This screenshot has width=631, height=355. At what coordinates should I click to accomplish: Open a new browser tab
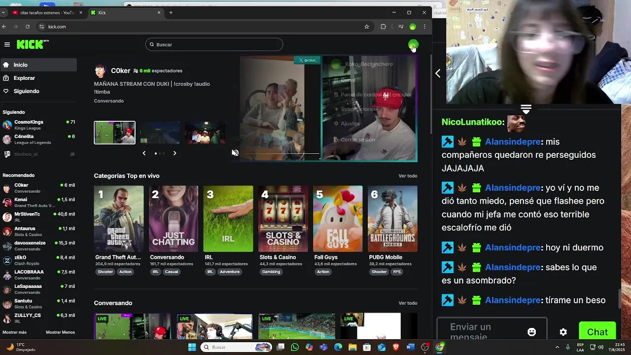coord(171,12)
